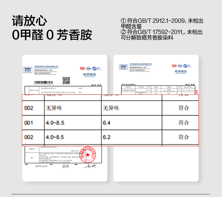Select the 0甲醛 0 芳香胺 headline
Viewport: 222px width, 197px height.
pos(52,35)
